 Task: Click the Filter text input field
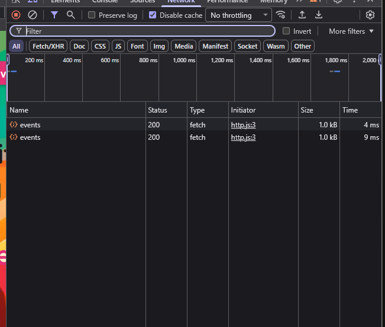click(148, 31)
